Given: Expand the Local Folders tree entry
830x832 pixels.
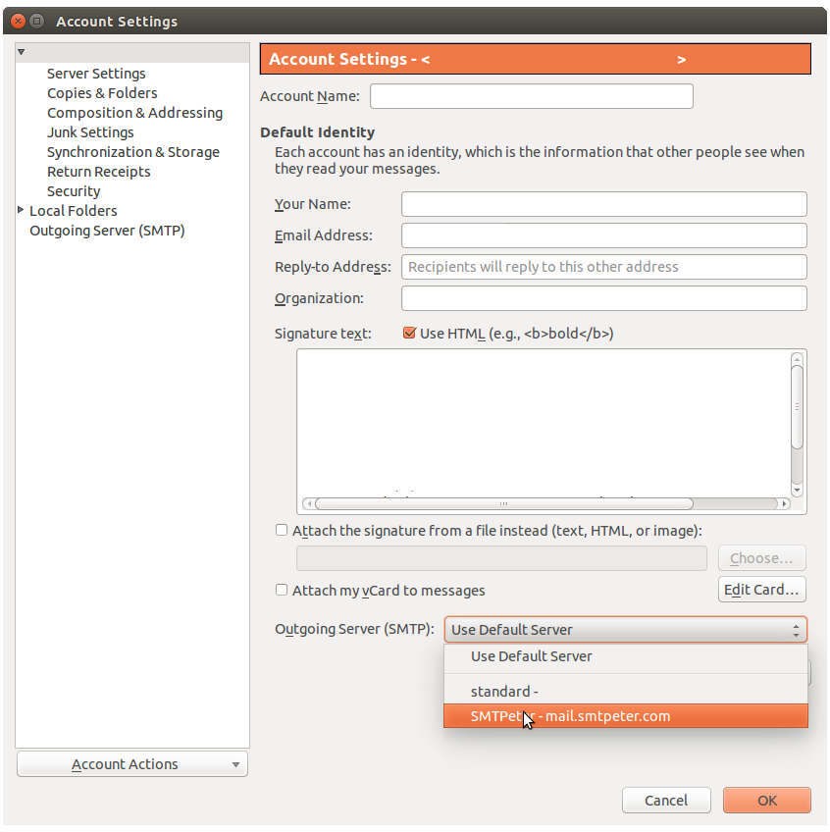Looking at the screenshot, I should pyautogui.click(x=22, y=210).
